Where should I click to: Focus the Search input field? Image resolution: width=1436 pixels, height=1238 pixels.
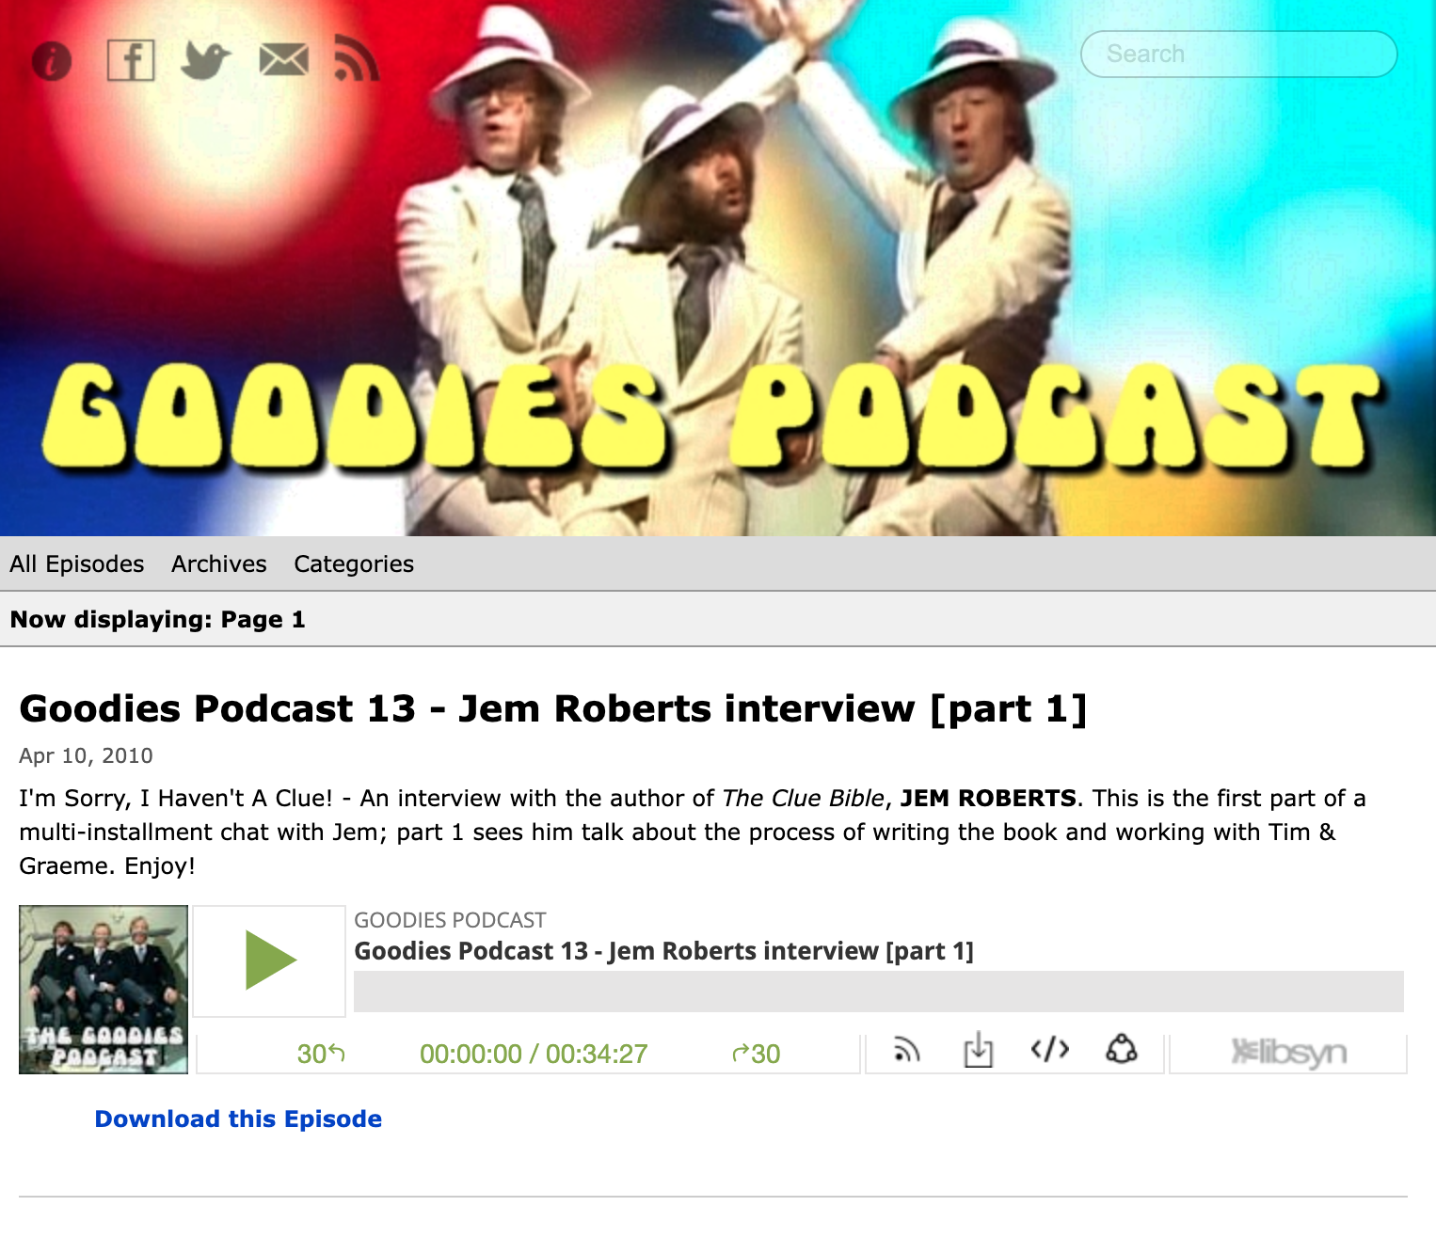(1238, 55)
